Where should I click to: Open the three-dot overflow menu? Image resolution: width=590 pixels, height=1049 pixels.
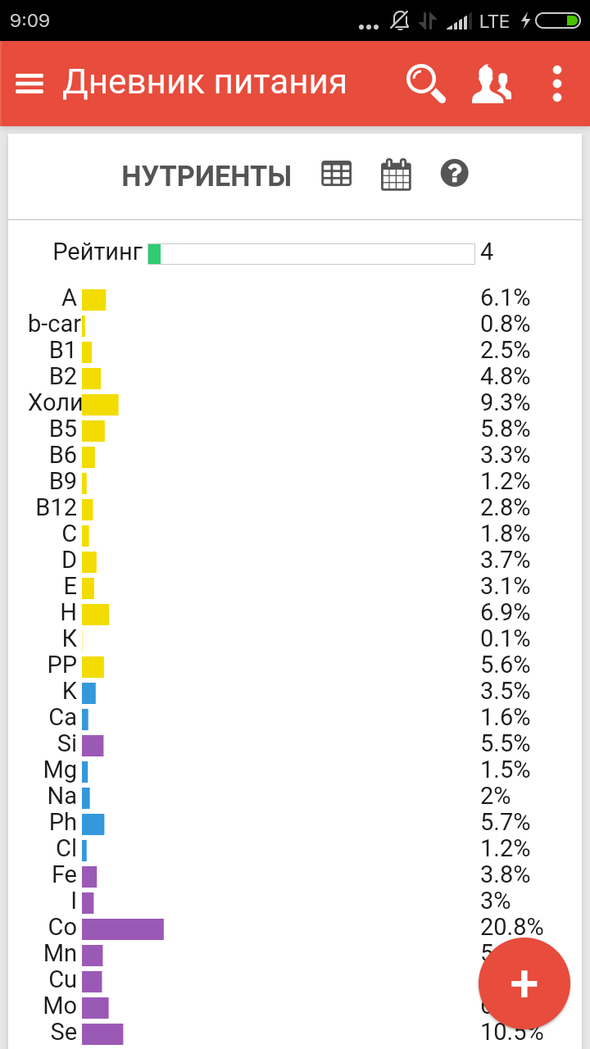[557, 84]
